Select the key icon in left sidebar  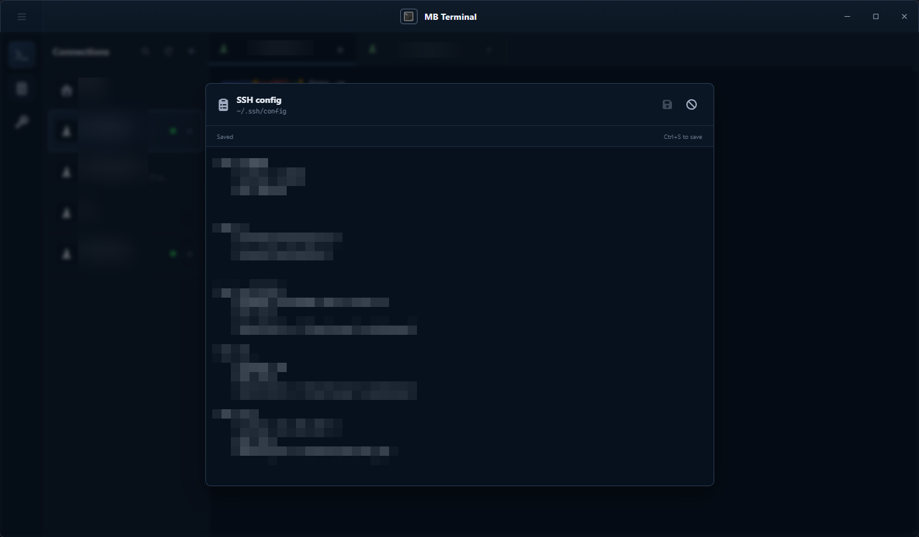22,122
